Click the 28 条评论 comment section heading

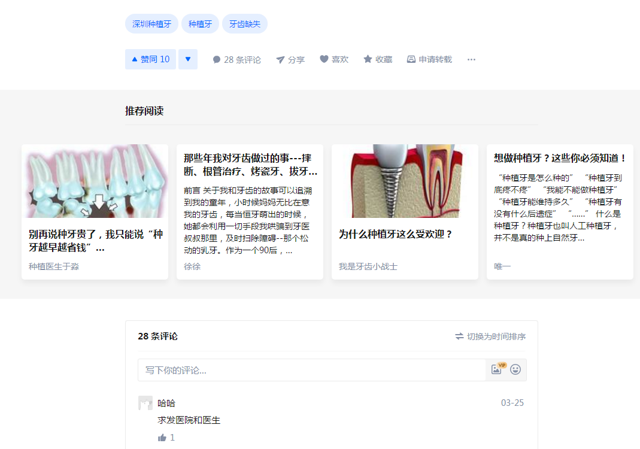(x=157, y=336)
